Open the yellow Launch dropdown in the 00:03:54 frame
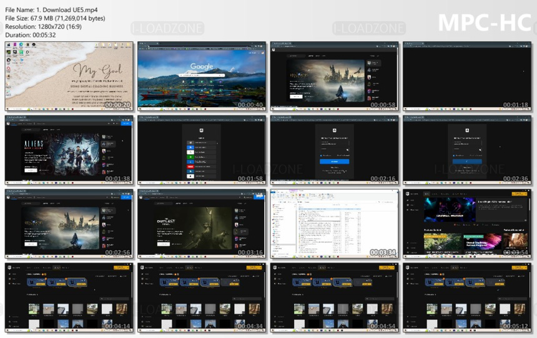Image resolution: width=537 pixels, height=338 pixels. click(519, 193)
